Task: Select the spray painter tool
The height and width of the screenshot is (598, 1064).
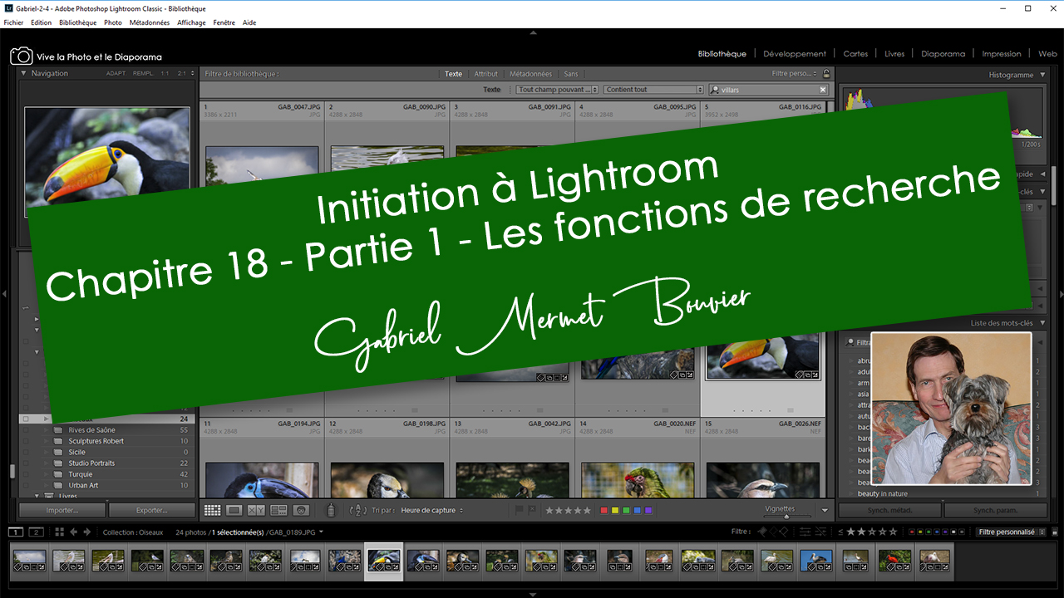Action: point(331,511)
